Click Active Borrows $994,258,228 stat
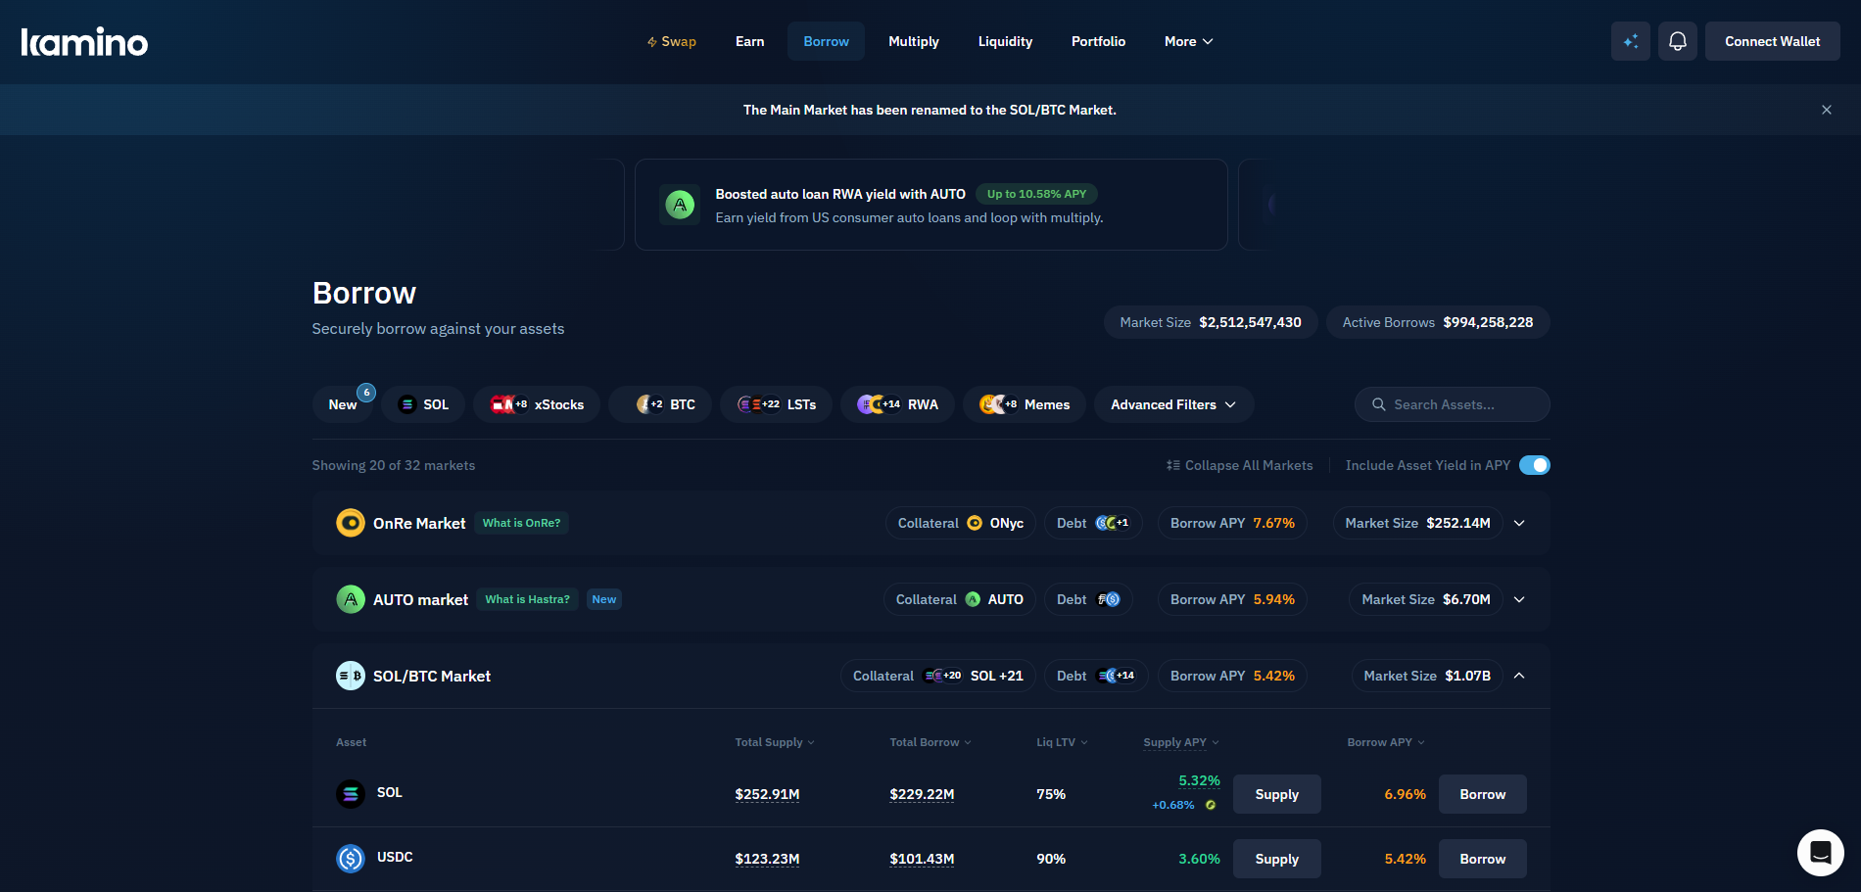The image size is (1861, 892). [1438, 322]
